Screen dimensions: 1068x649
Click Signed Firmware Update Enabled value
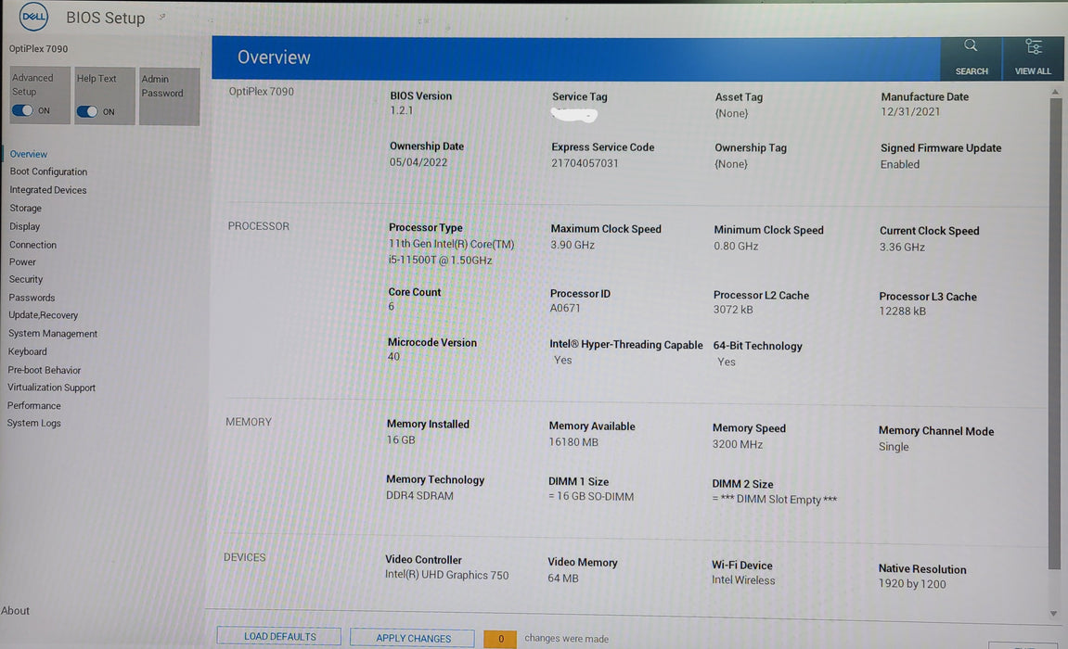coord(900,165)
